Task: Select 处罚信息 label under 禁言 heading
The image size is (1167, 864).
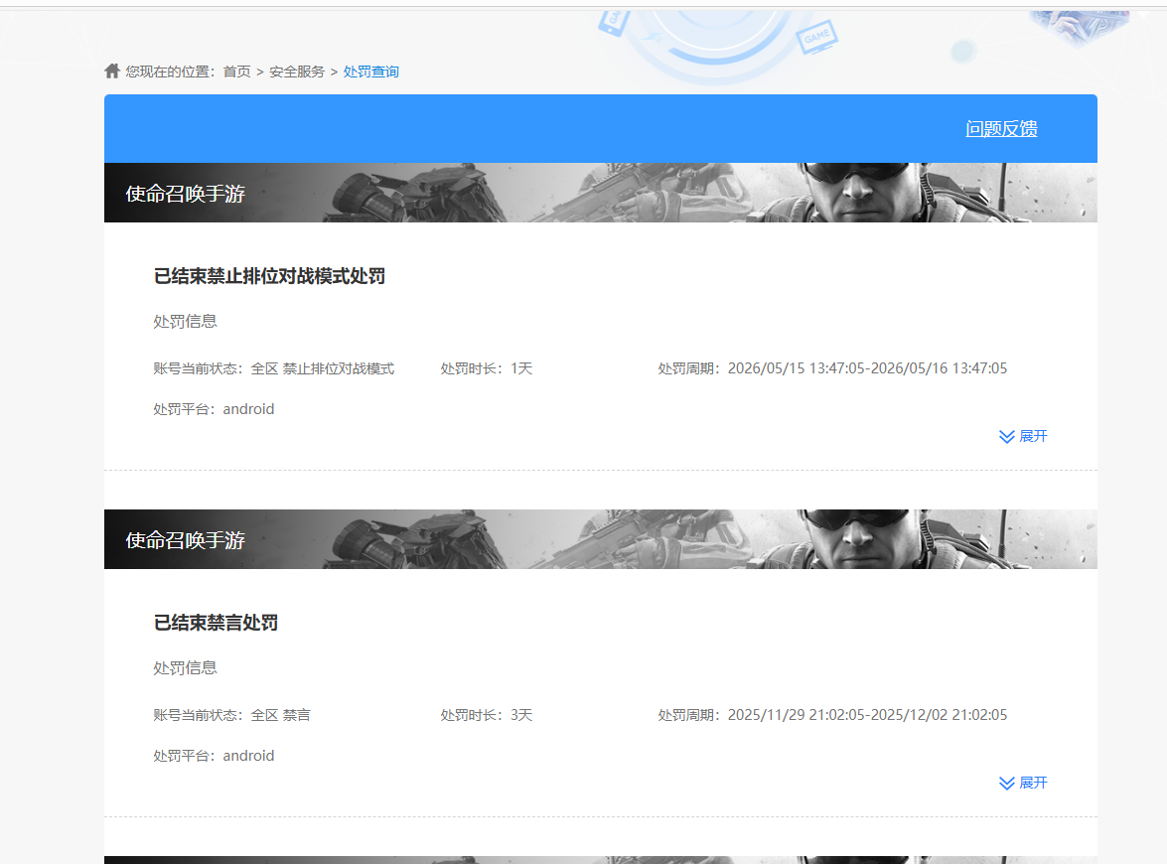Action: click(186, 668)
